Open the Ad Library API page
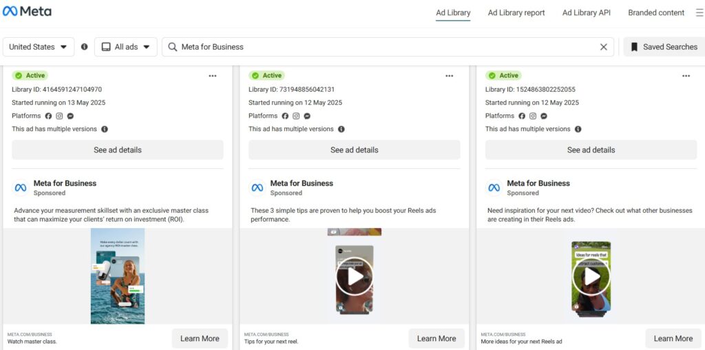 [x=587, y=12]
